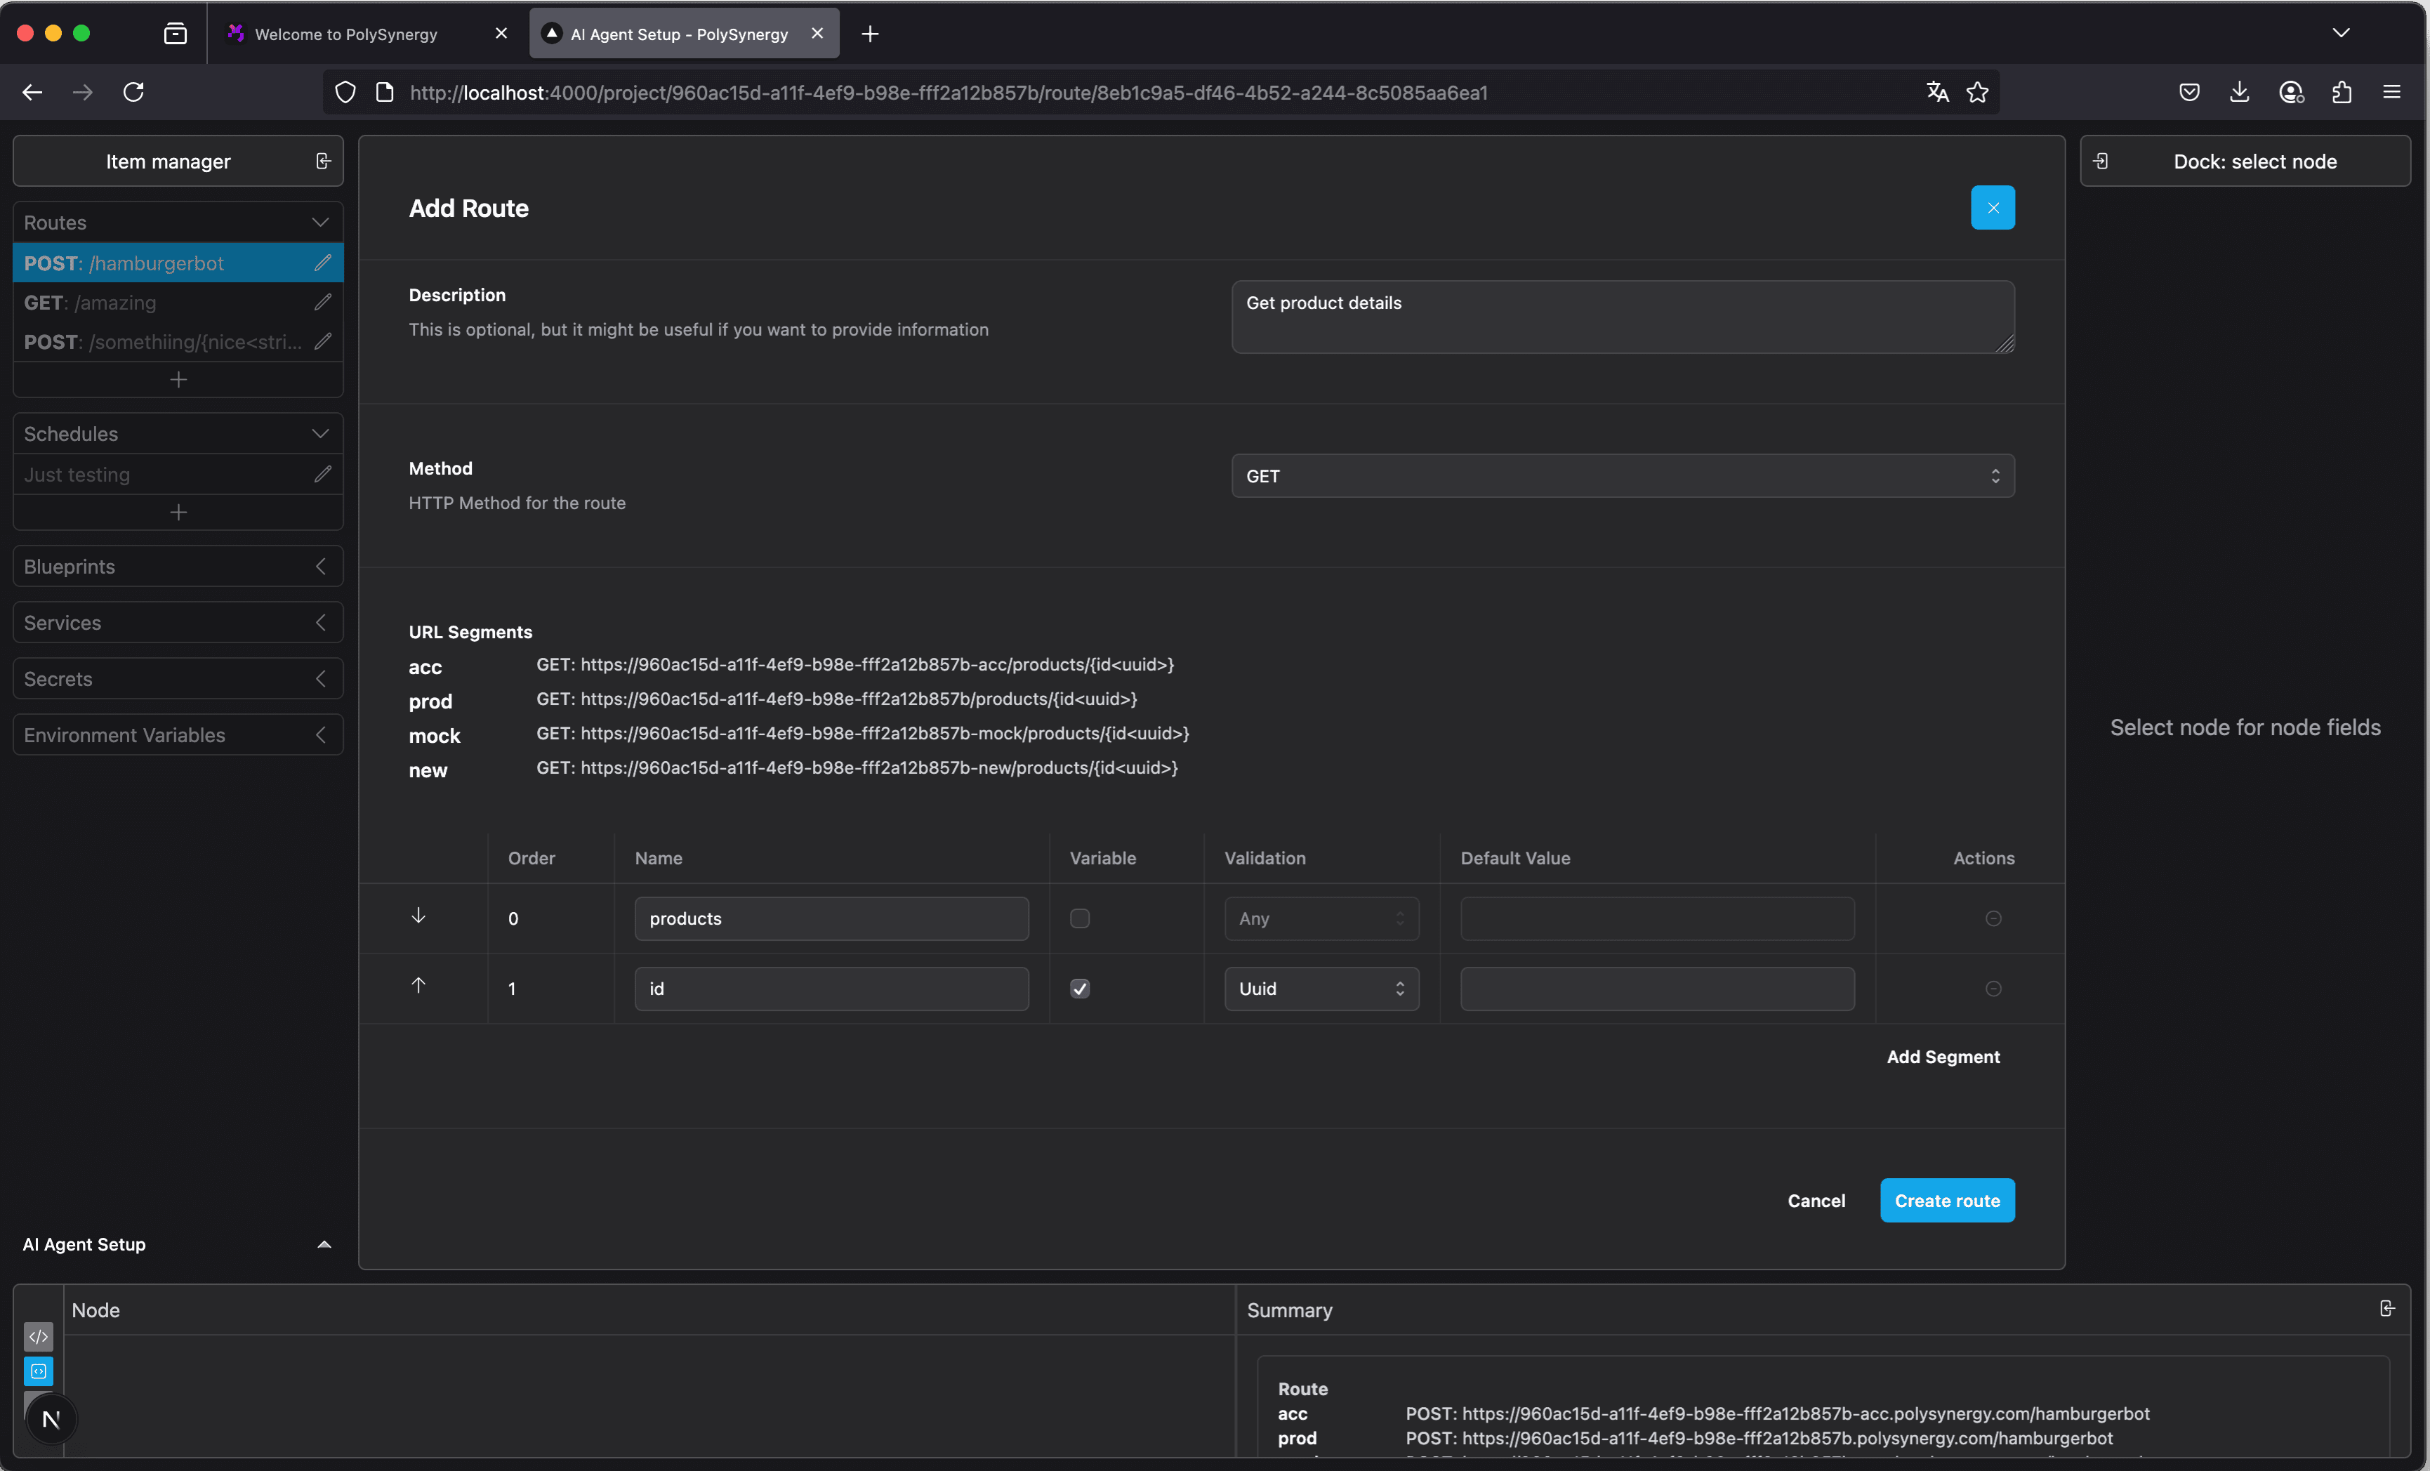Switch to Welcome to PolySynergy tab
This screenshot has height=1471, width=2430.
pyautogui.click(x=367, y=34)
